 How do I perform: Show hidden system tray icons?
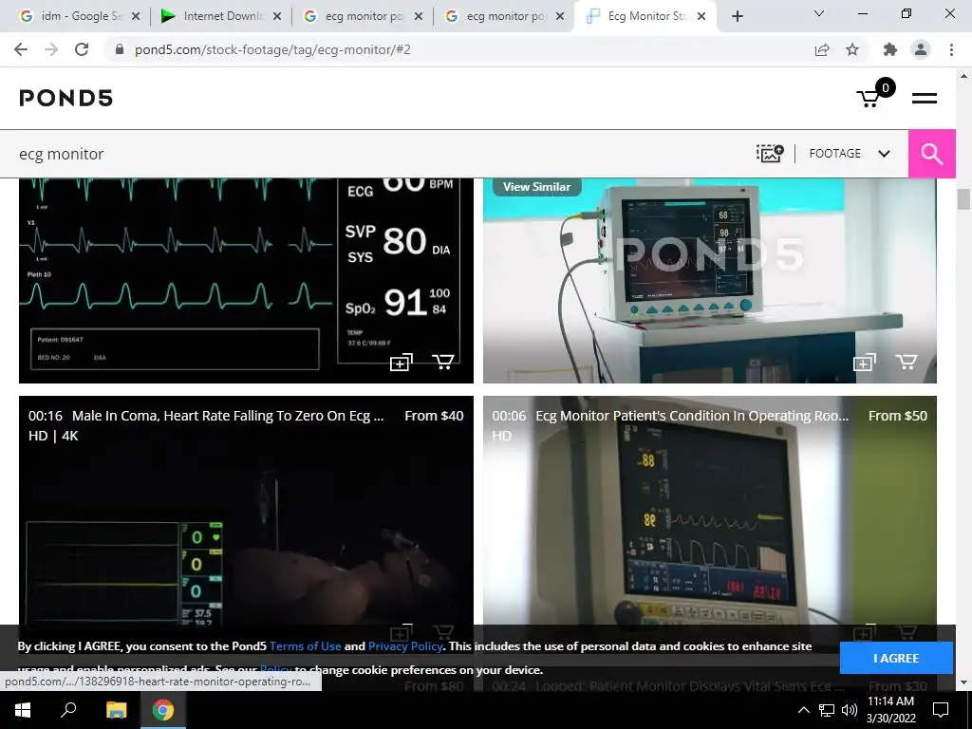pyautogui.click(x=803, y=710)
